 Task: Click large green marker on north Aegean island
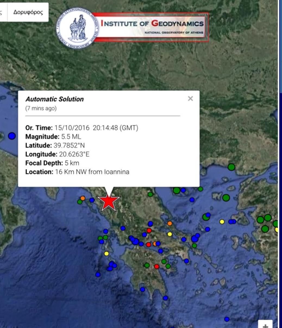(x=226, y=198)
